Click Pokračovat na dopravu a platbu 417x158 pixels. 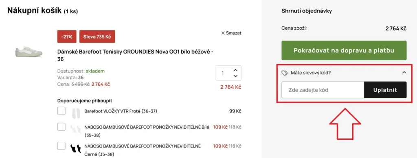pos(344,50)
